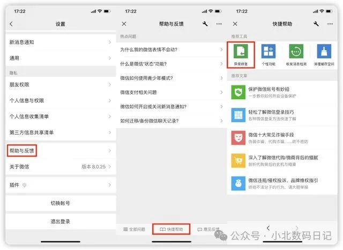Screen dimensions: 343x250
Task: Switch to the 全部问题 tab
Action: (x=134, y=229)
